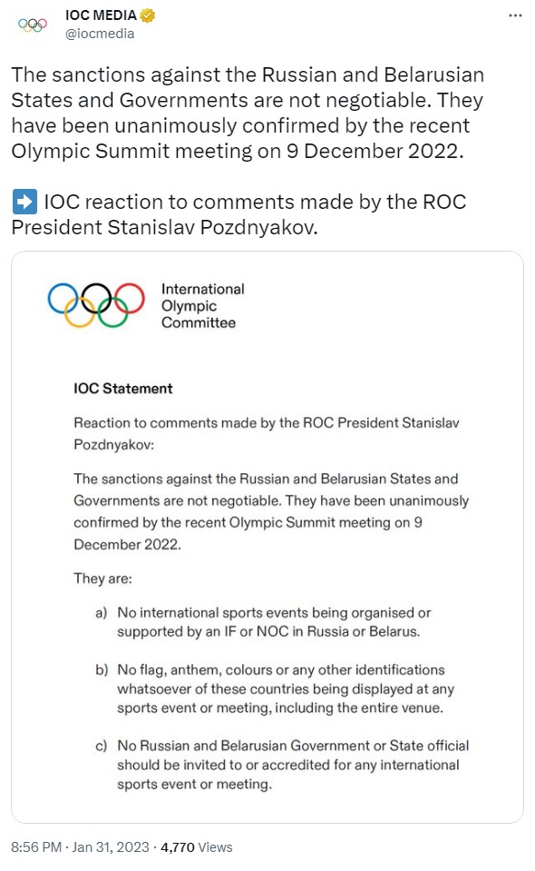Click the blue right-arrow emoji
The height and width of the screenshot is (871, 535).
[25, 202]
